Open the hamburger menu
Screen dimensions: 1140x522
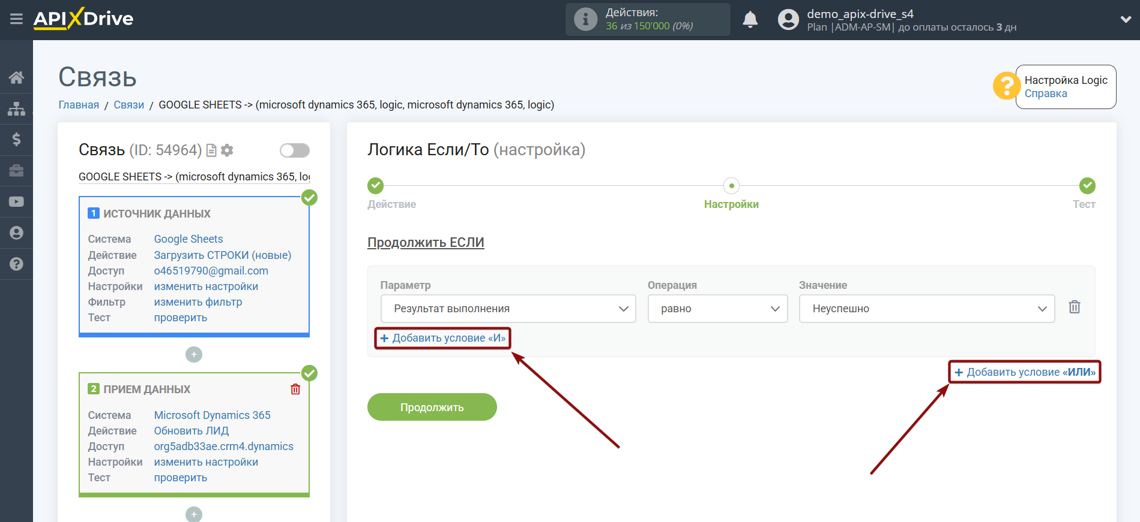16,19
